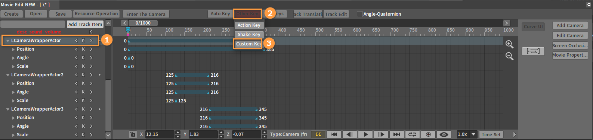Play the movie timeline

click(365, 134)
